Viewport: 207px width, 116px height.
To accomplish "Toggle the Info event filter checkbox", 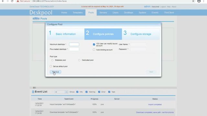I will 77,92.
